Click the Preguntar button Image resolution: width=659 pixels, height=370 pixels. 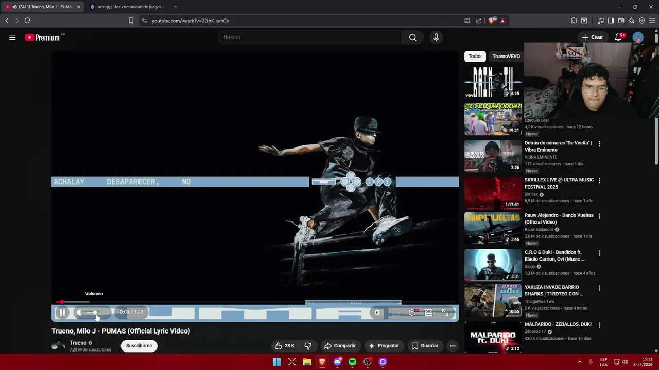[x=384, y=346]
